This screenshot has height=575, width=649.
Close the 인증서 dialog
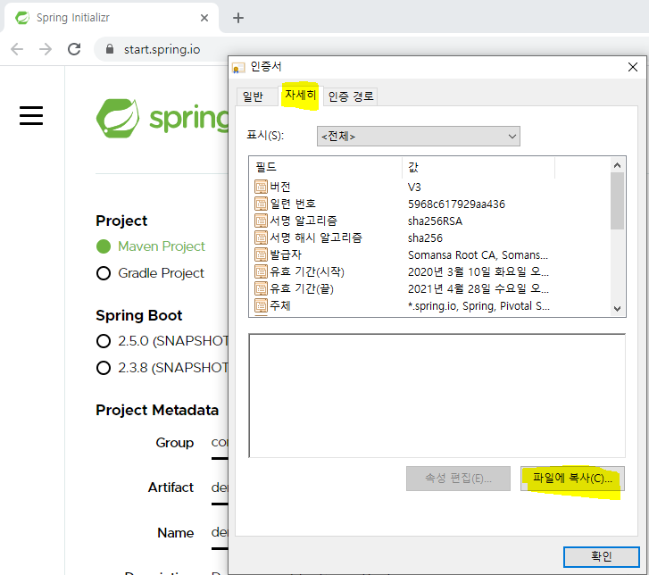point(632,67)
